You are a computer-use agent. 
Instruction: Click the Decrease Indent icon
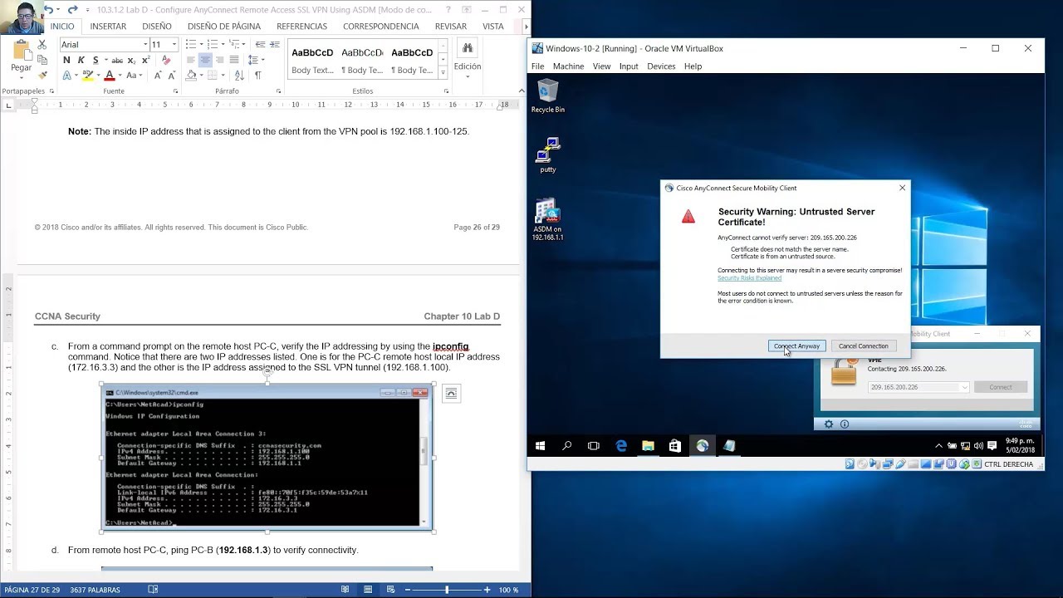(x=260, y=44)
